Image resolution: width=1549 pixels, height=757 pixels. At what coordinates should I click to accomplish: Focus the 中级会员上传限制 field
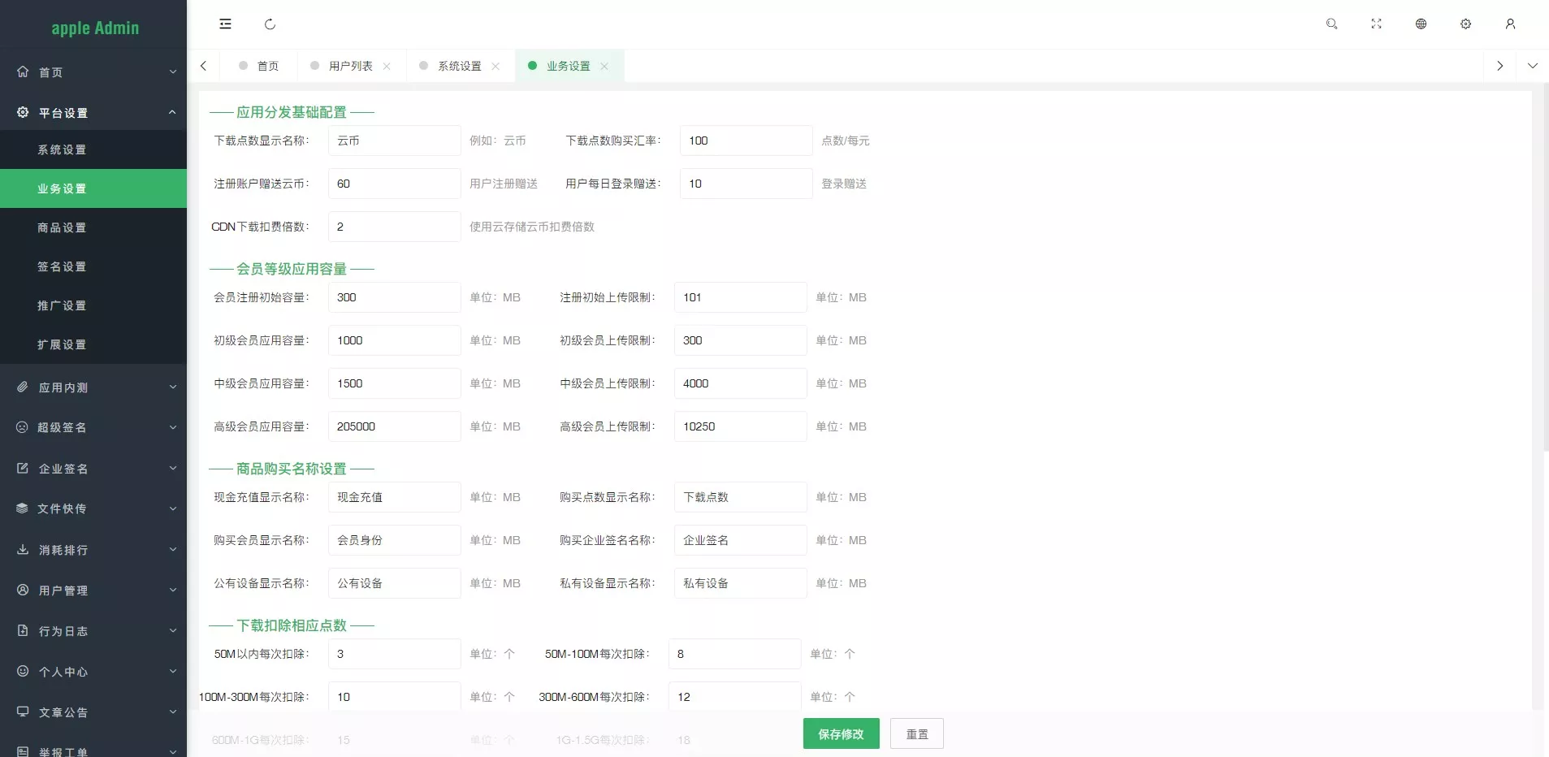tap(740, 383)
